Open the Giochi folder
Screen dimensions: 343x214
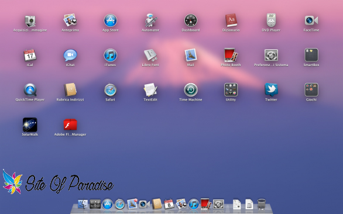pos(311,89)
